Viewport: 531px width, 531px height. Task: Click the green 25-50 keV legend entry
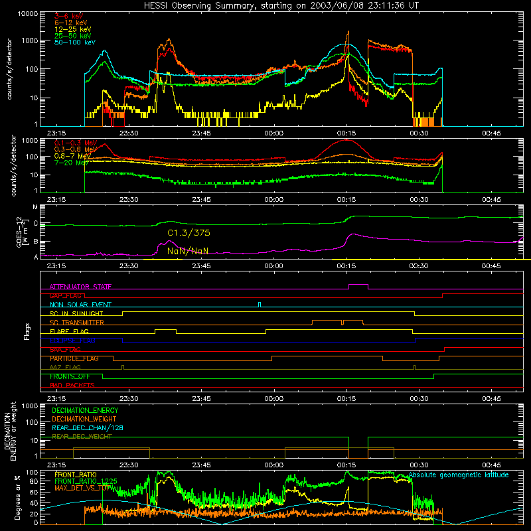72,36
